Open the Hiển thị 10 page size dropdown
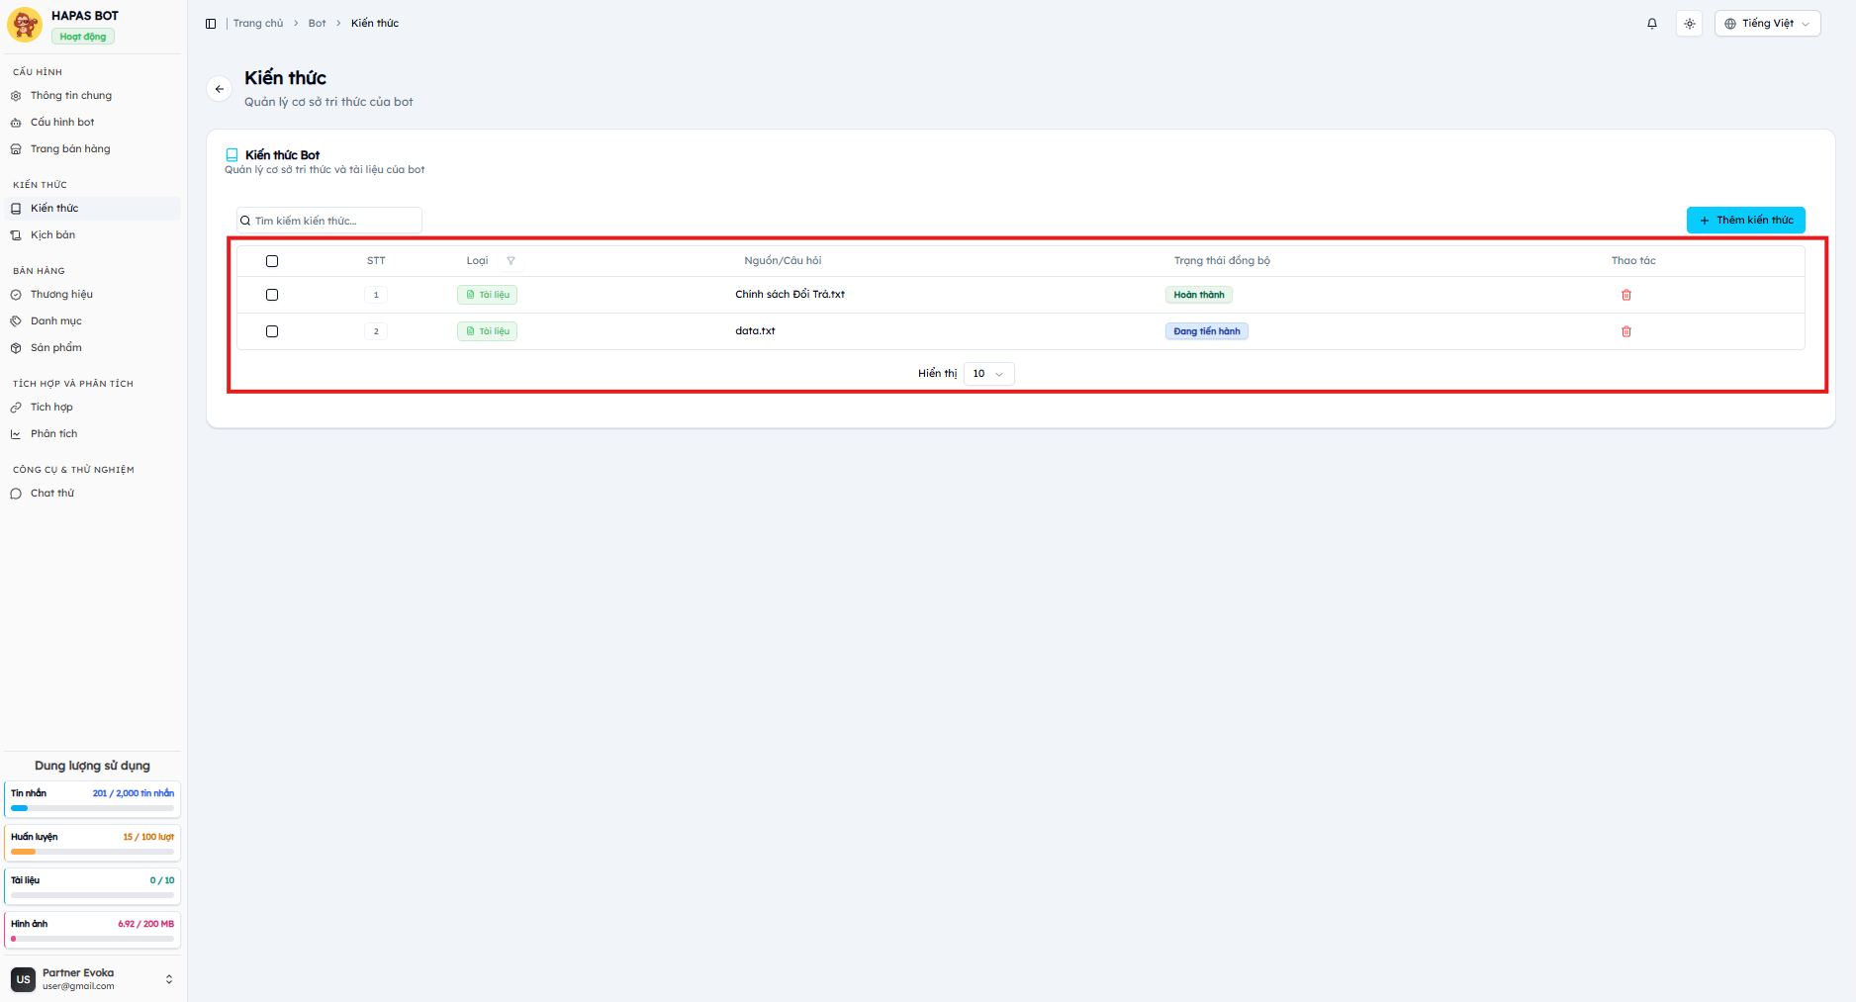 pos(988,374)
